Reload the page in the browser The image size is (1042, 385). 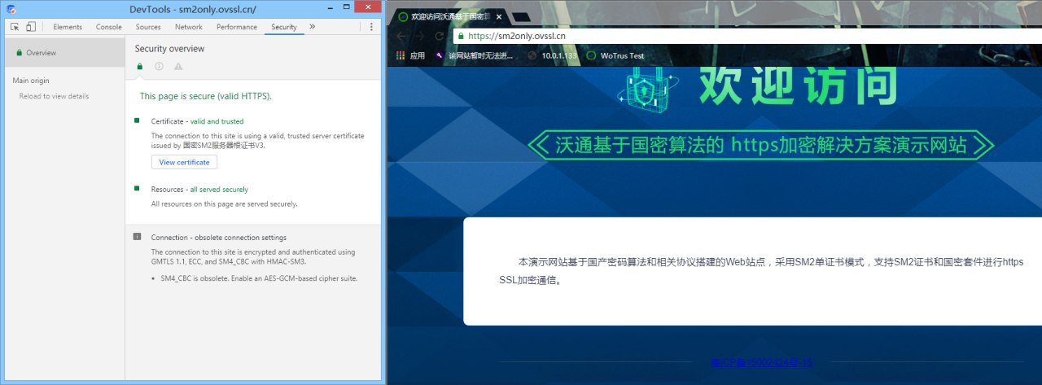pyautogui.click(x=440, y=36)
